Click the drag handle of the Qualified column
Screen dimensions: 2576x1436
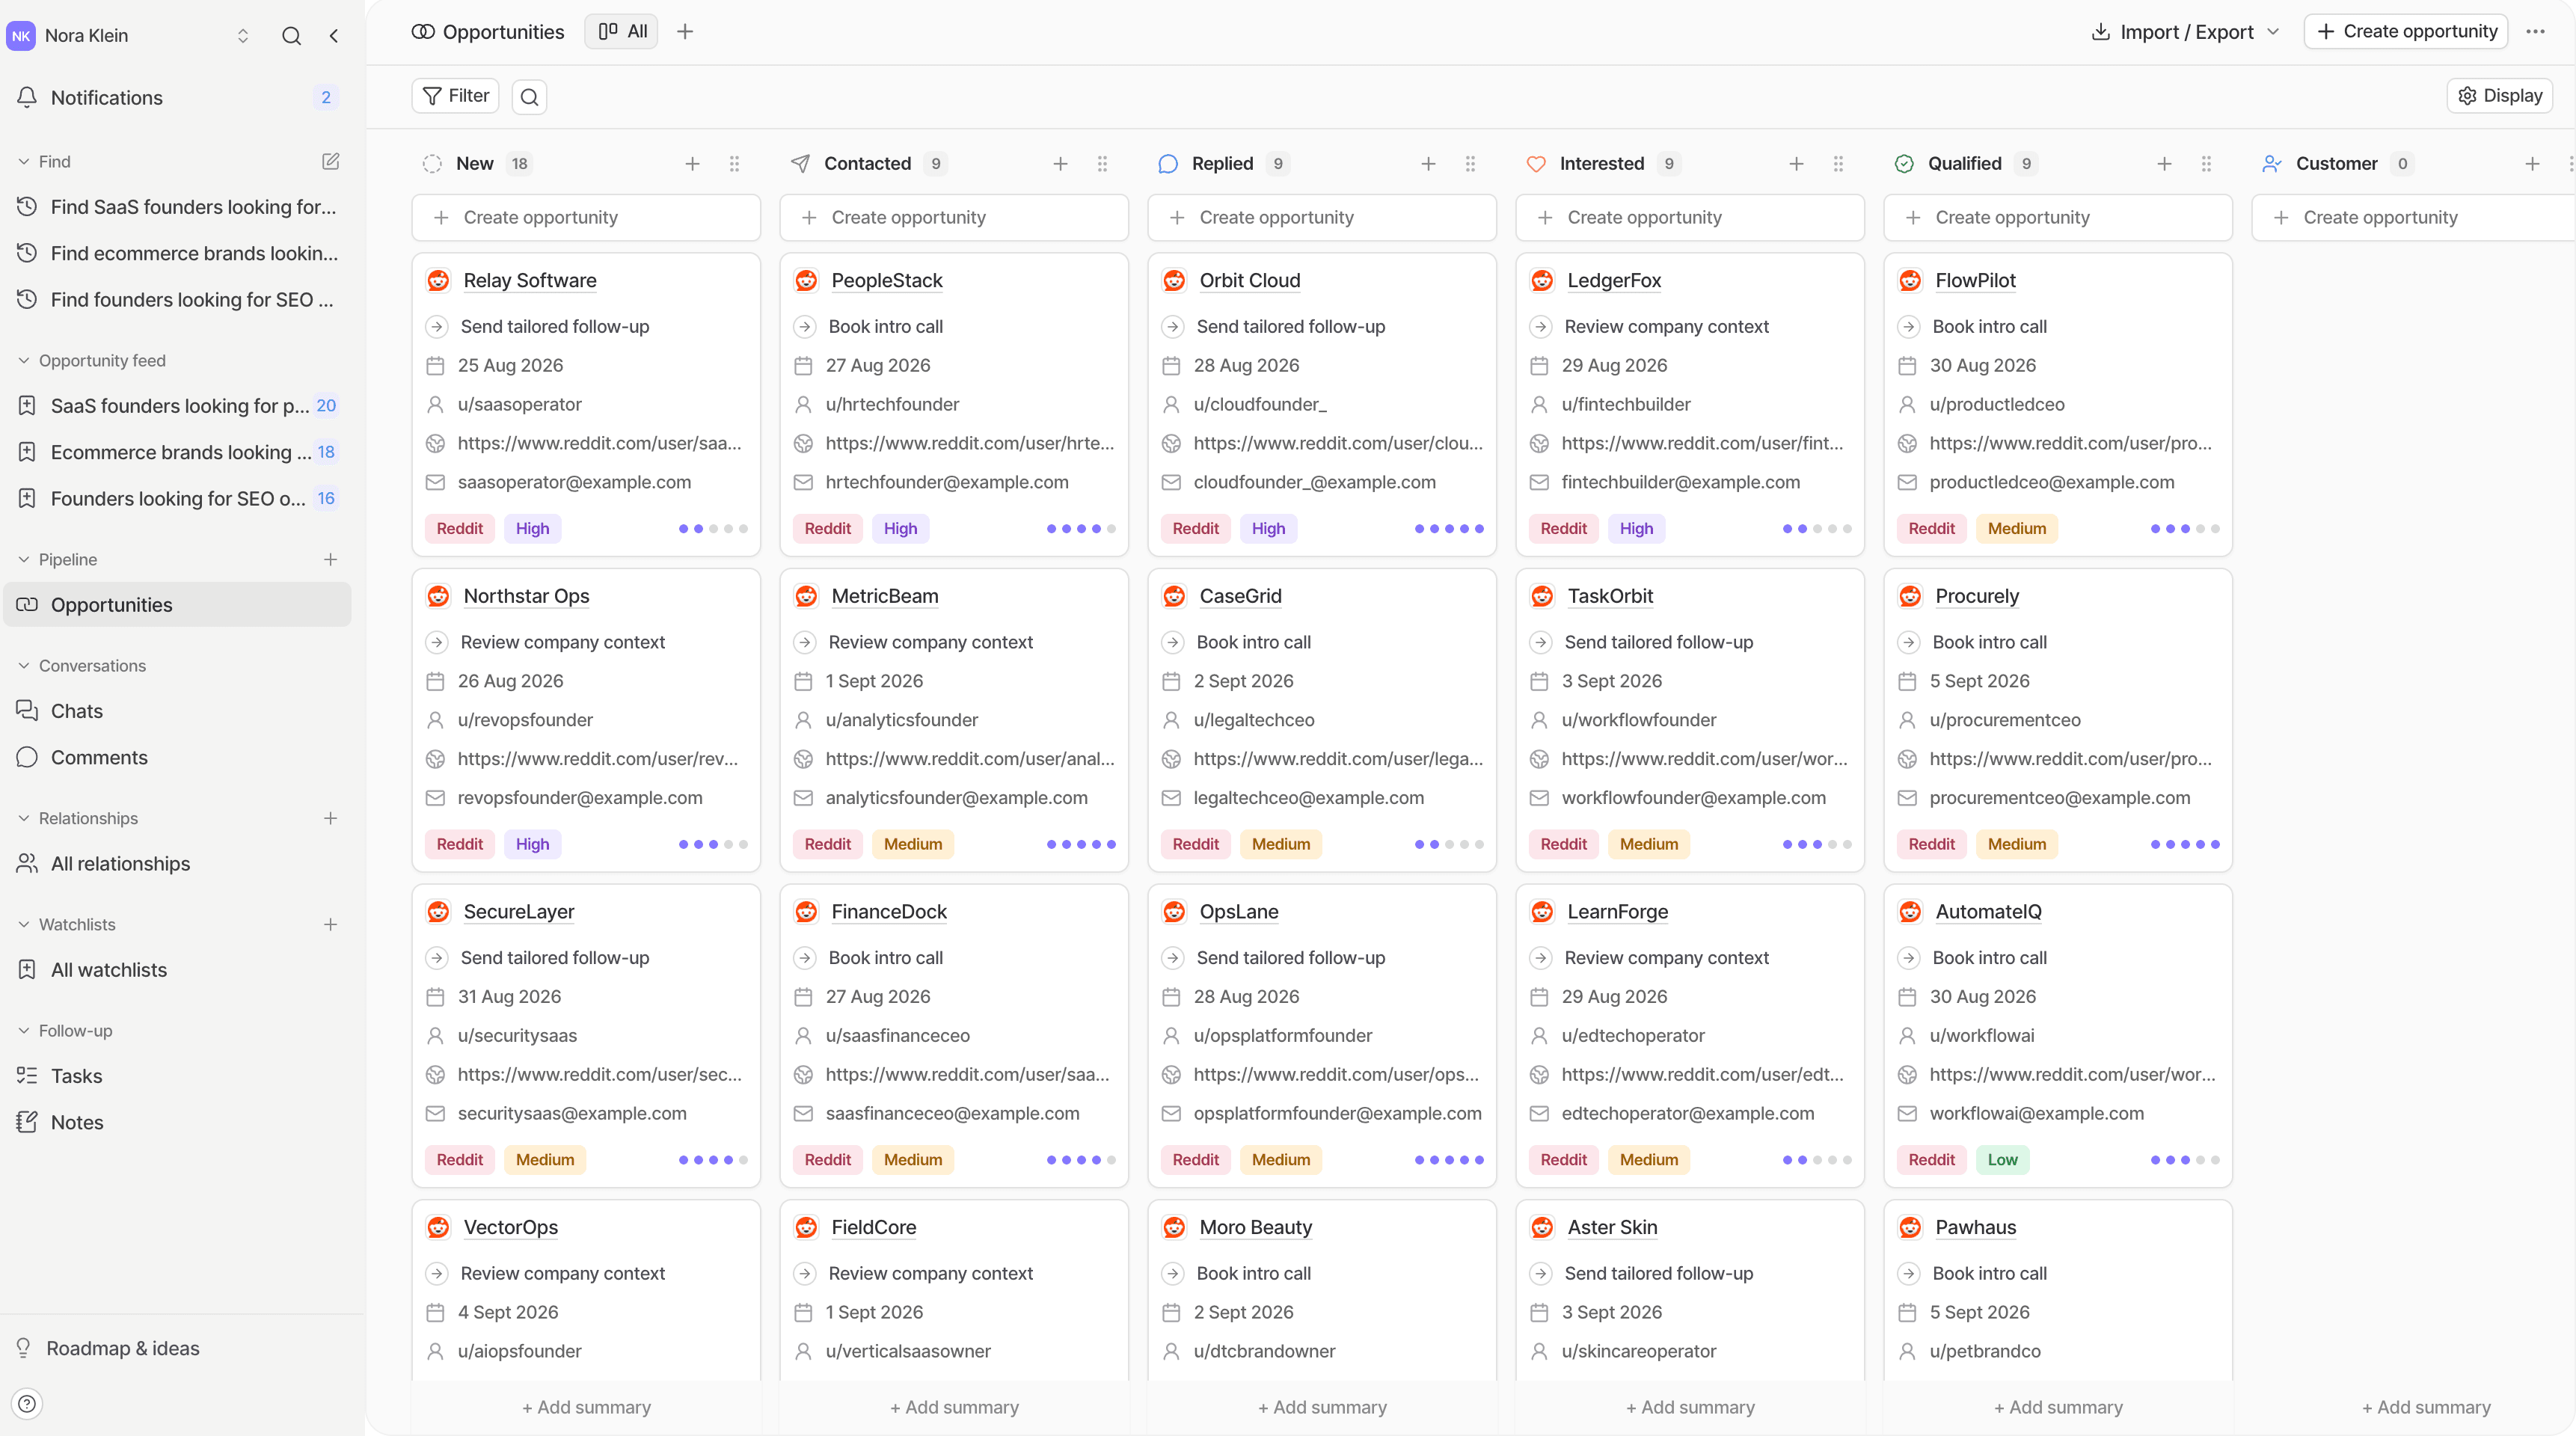pos(2206,163)
